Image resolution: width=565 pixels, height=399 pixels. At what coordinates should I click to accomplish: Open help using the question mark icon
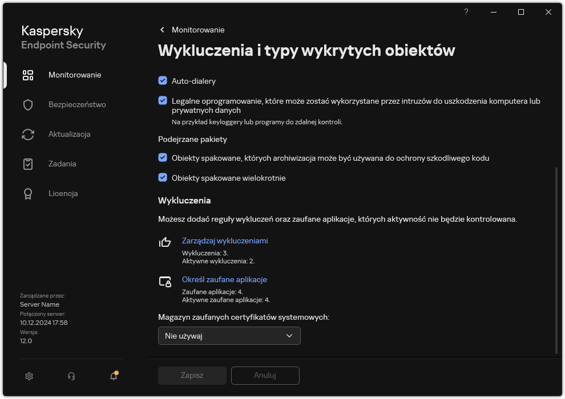[466, 12]
